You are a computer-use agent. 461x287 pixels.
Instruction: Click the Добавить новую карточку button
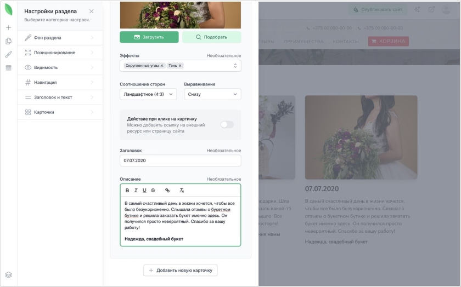pos(181,271)
